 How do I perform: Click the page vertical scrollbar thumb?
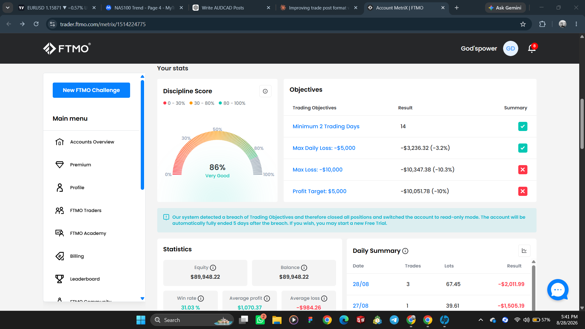(x=582, y=124)
